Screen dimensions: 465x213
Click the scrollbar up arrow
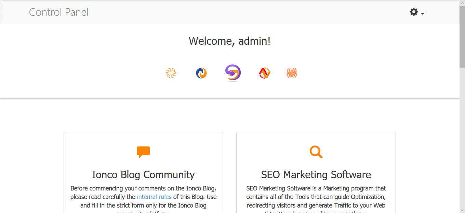[462, 3]
